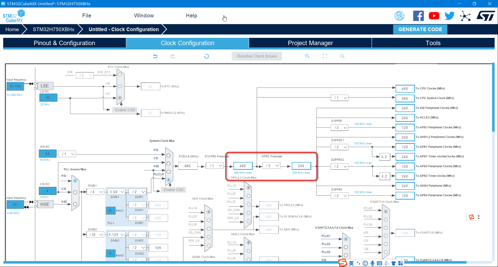This screenshot has width=498, height=267.
Task: Open the D2PPRE1 /2 dropdown
Action: 340,147
